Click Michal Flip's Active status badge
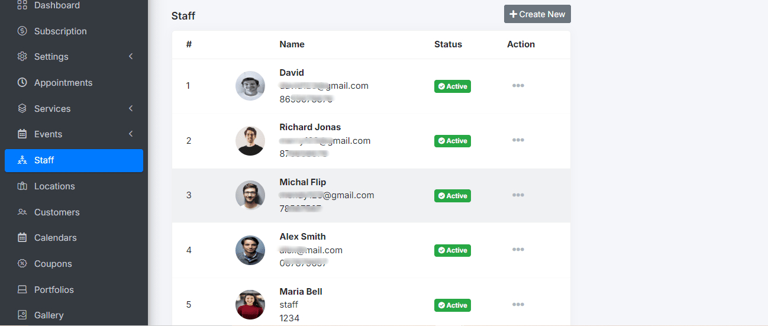 coord(452,196)
